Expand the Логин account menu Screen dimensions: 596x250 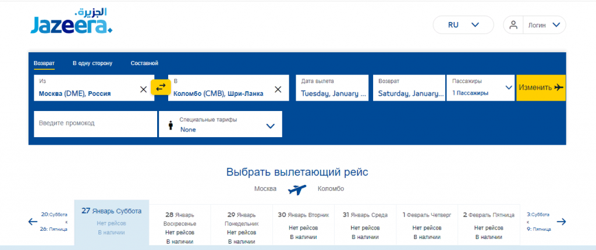pos(544,25)
